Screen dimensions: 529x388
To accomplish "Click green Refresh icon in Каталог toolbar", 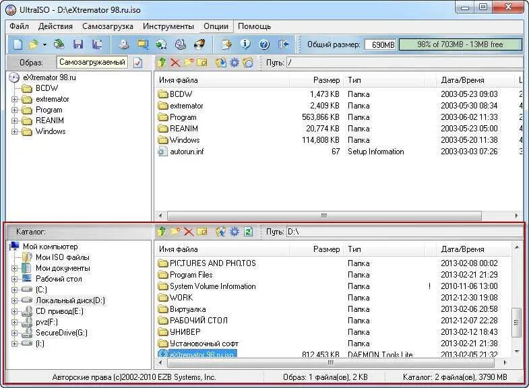I will click(x=248, y=232).
